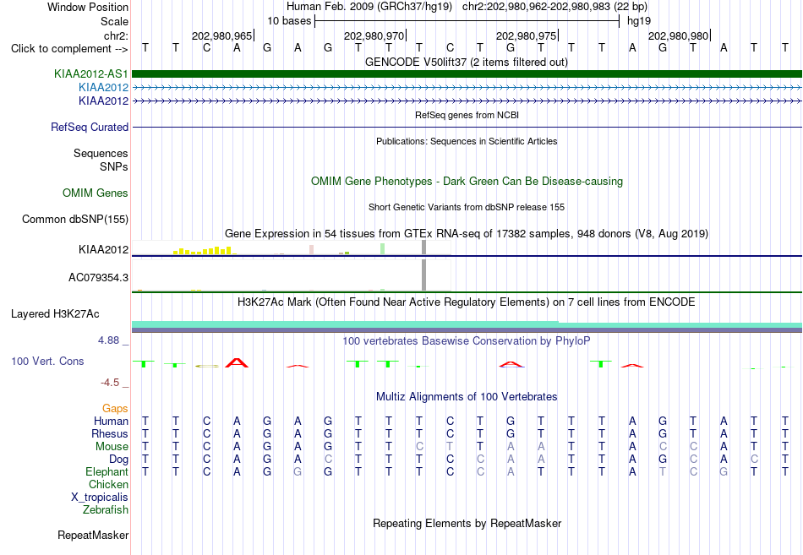
Task: Click the dark green KIAA2012-AS1 exon bar
Action: (467, 73)
